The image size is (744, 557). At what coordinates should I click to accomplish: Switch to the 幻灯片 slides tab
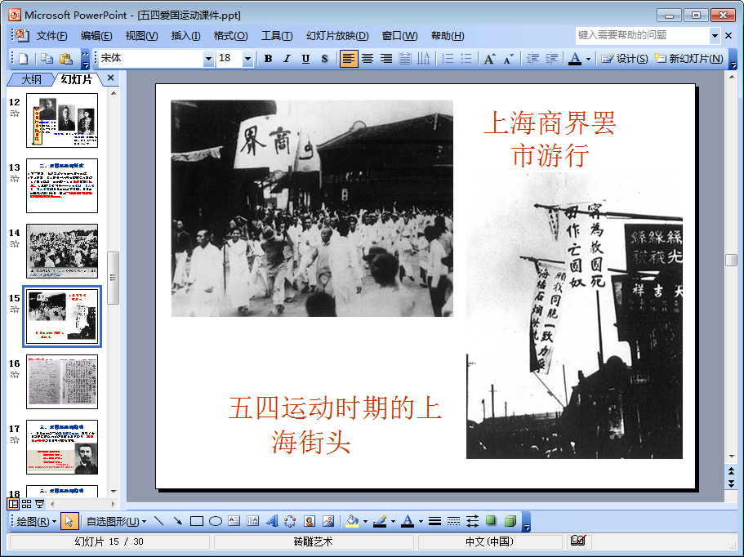(x=77, y=80)
